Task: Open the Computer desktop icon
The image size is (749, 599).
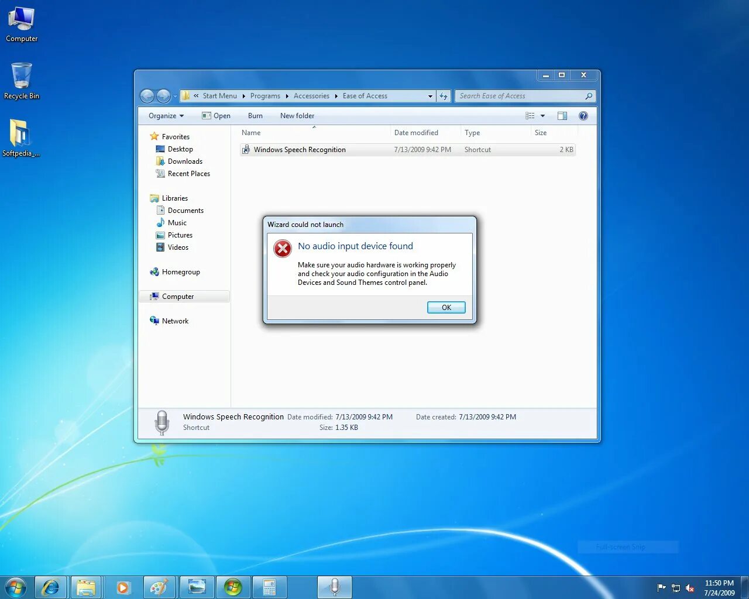Action: pyautogui.click(x=22, y=25)
